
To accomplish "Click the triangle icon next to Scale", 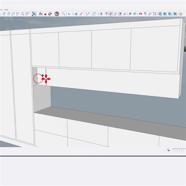I will tap(124, 14).
